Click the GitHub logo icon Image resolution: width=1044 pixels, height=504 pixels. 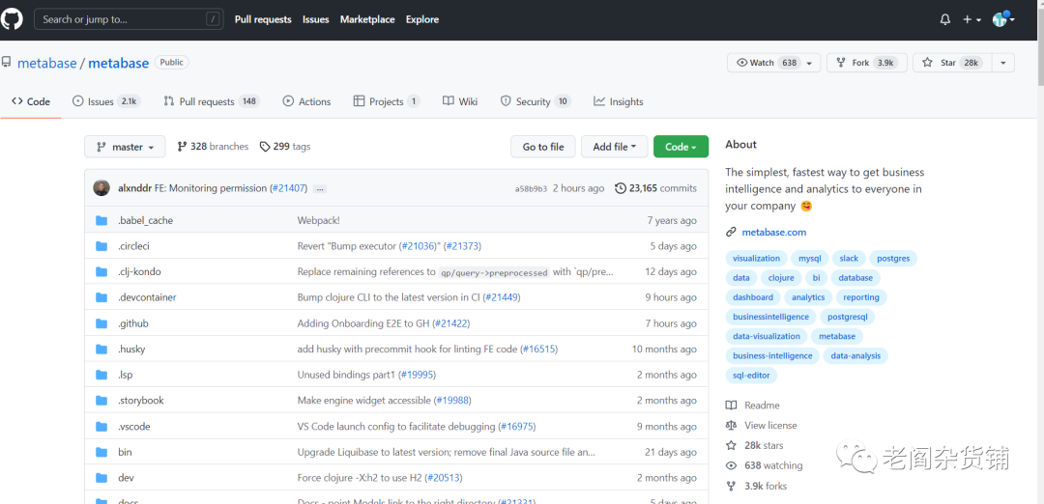click(x=12, y=19)
